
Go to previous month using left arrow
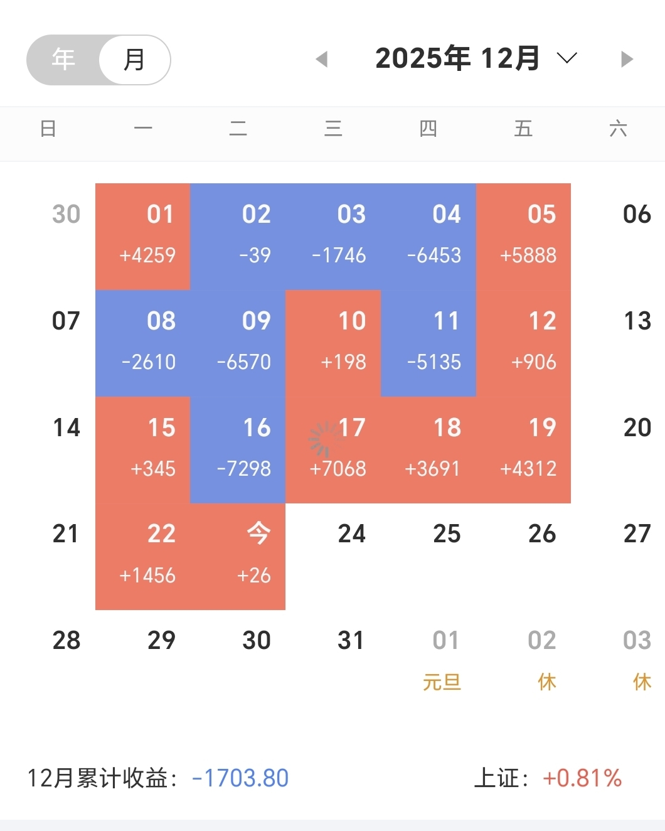322,60
